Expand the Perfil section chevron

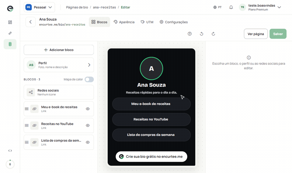click(x=89, y=65)
